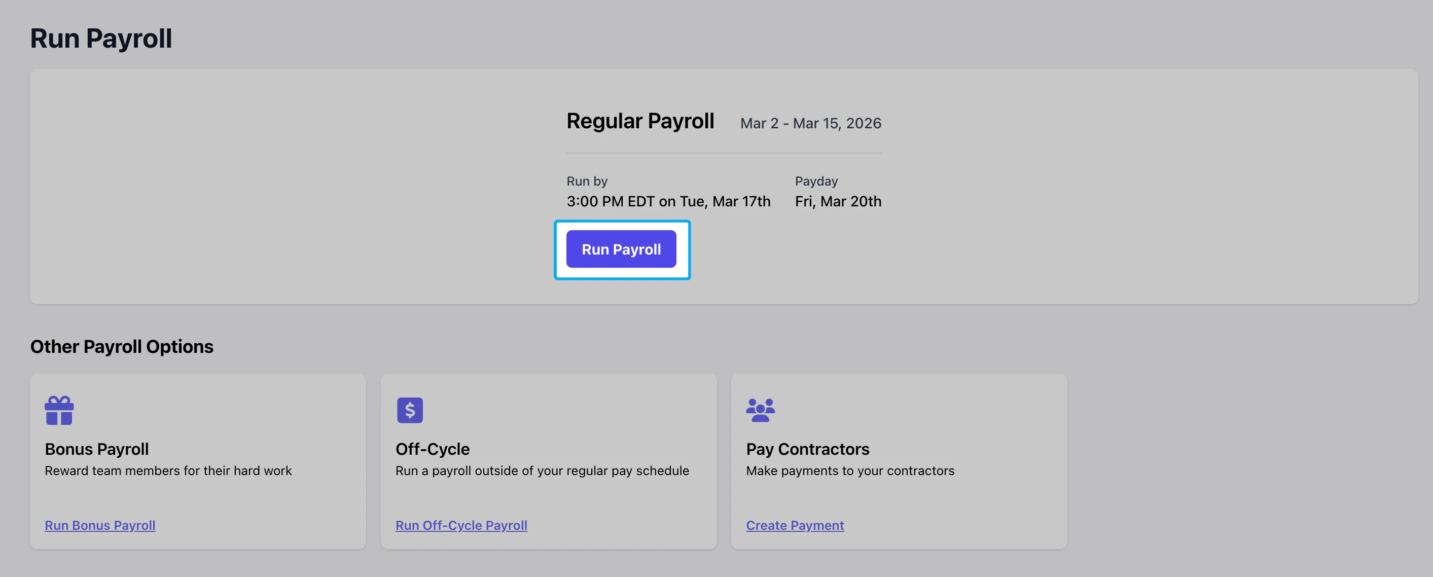Click the 'Run a payroll outside' description text
Viewport: 1433px width, 577px height.
(542, 471)
